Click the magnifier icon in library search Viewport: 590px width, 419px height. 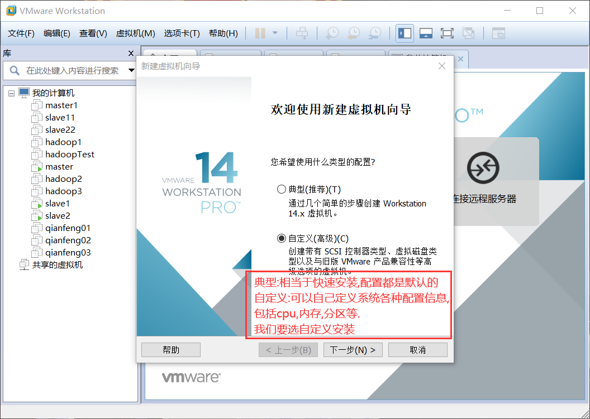pyautogui.click(x=15, y=70)
